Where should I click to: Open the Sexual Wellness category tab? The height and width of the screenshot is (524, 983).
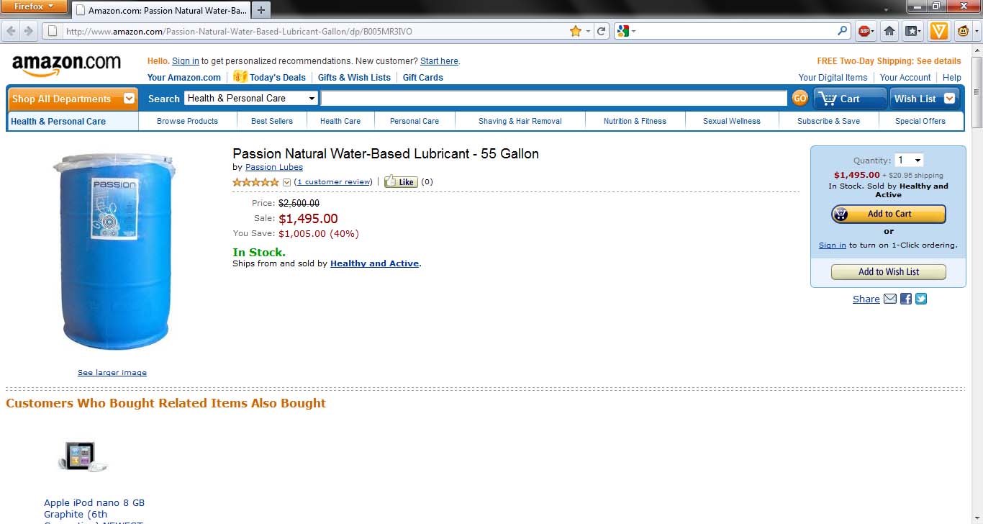[x=731, y=121]
